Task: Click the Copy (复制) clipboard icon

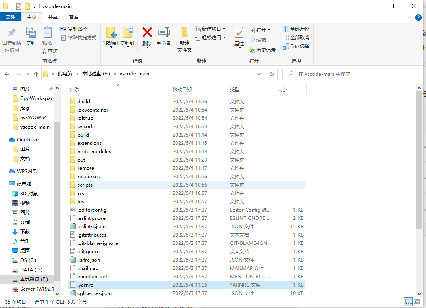Action: [x=31, y=33]
